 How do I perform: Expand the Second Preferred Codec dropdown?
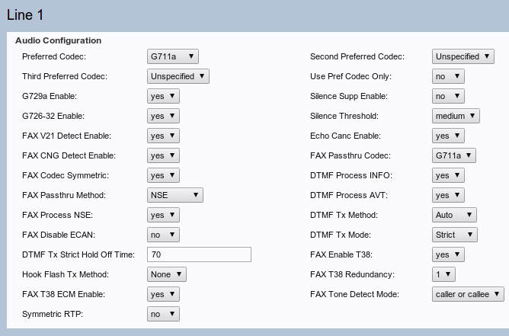pyautogui.click(x=462, y=56)
